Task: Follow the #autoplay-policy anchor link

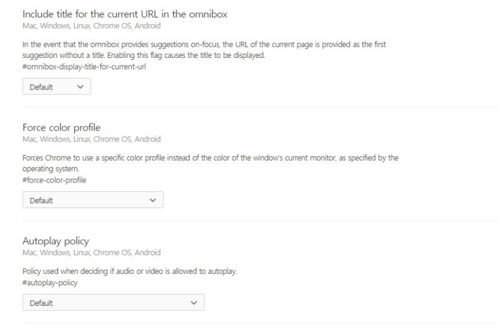Action: point(50,283)
